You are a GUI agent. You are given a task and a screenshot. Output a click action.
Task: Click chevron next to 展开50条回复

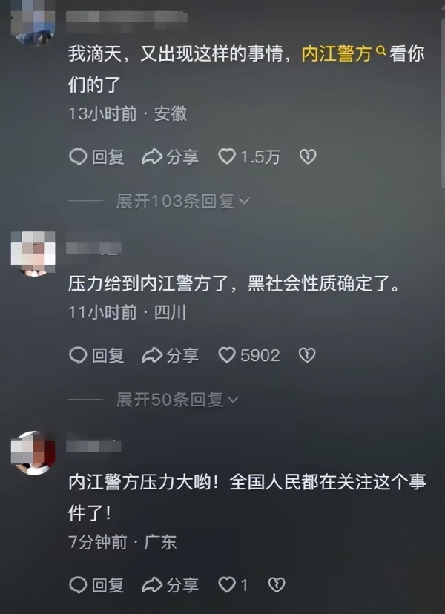[233, 400]
